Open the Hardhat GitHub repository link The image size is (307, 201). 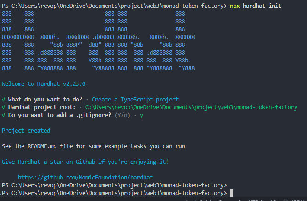[x=85, y=177]
